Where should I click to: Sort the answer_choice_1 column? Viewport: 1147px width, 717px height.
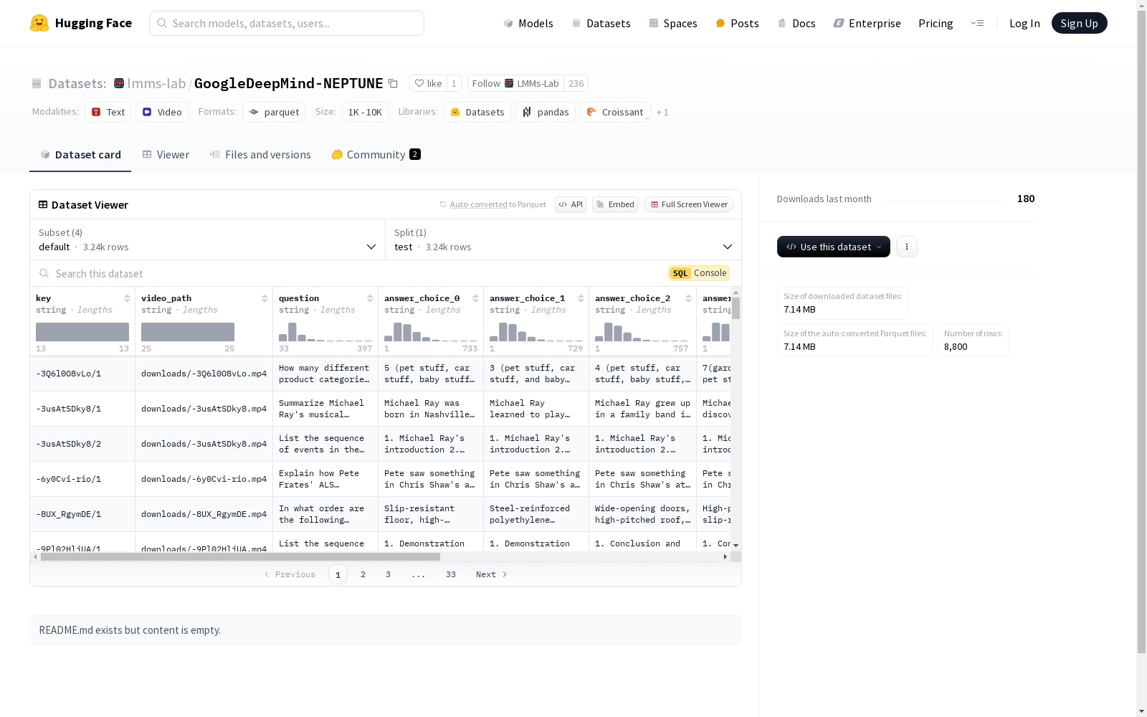point(581,298)
